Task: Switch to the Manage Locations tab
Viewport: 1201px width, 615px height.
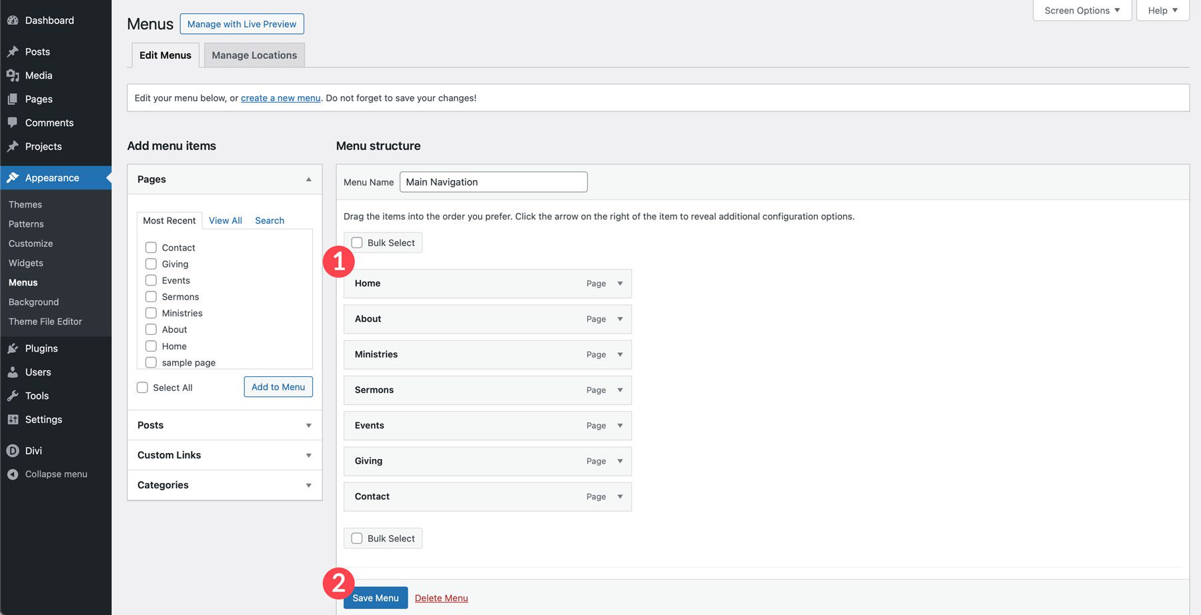Action: 254,55
